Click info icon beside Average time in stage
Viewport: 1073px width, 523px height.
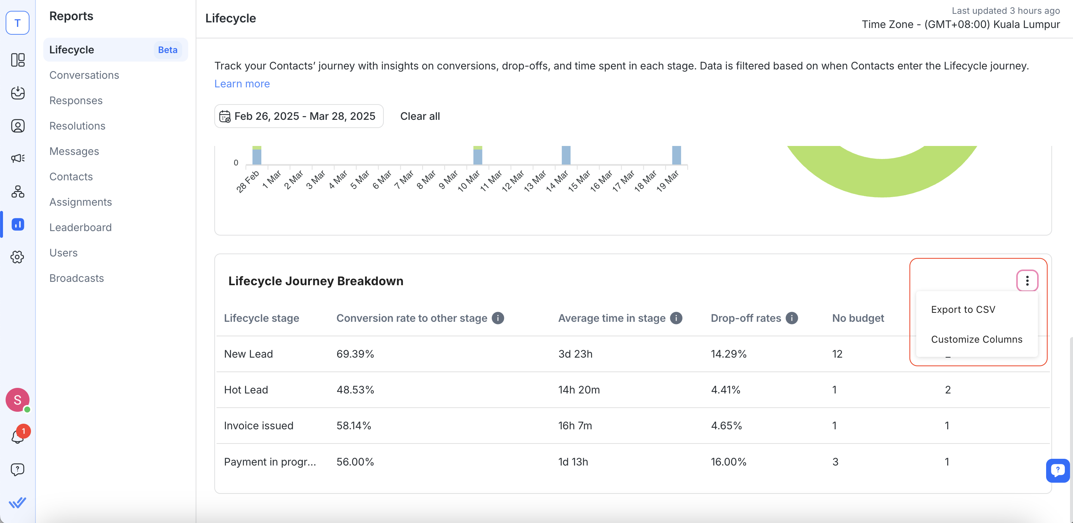point(676,318)
